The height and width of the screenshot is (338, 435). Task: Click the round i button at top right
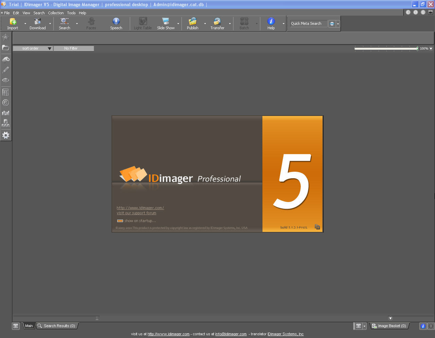423,12
